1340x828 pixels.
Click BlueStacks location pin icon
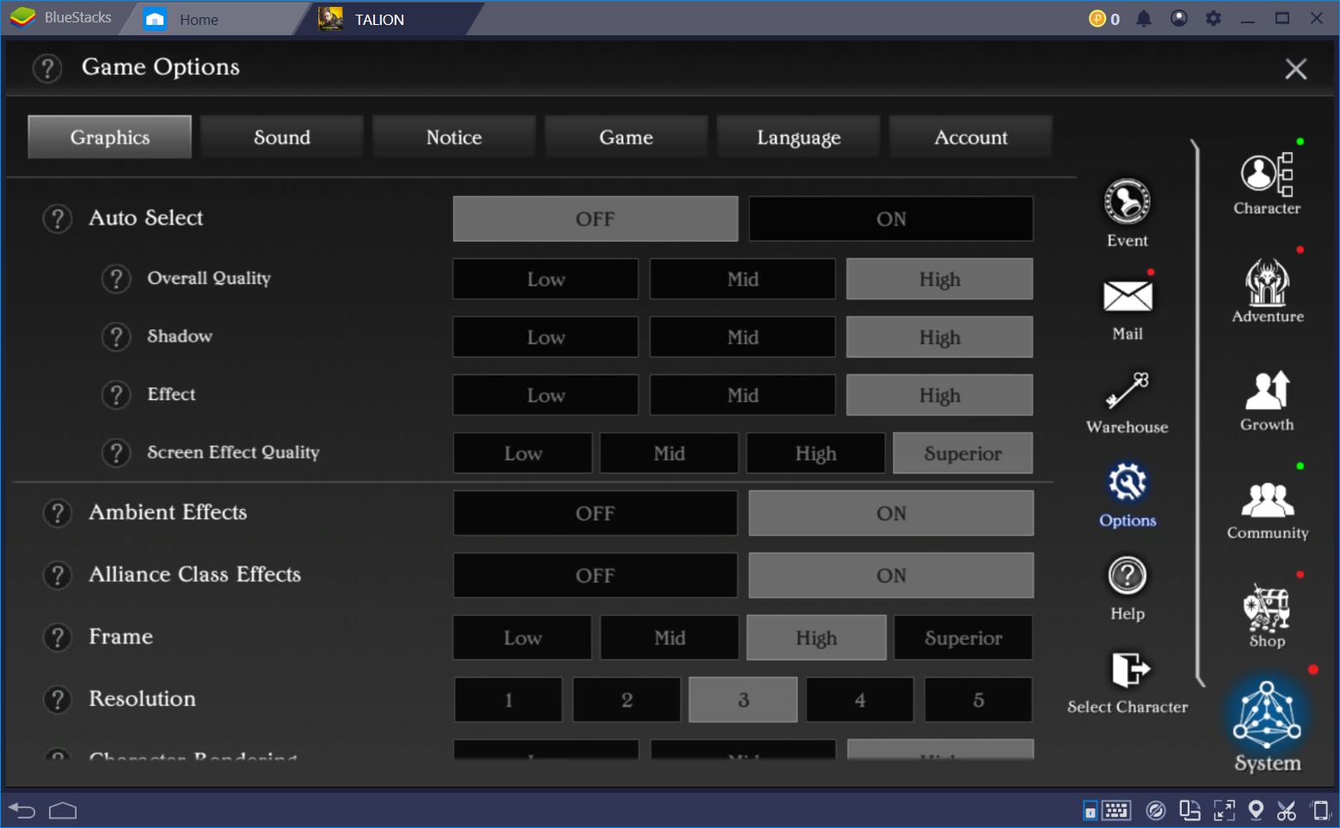tap(1256, 810)
